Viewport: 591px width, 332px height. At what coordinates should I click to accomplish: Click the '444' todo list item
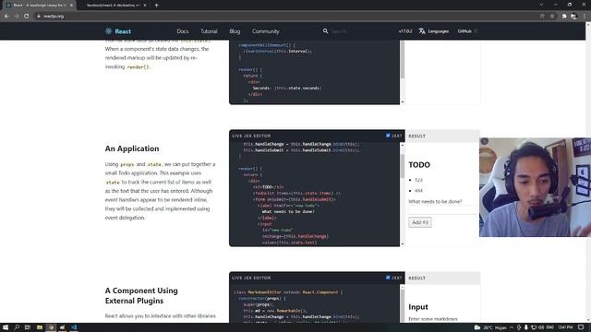tap(418, 191)
